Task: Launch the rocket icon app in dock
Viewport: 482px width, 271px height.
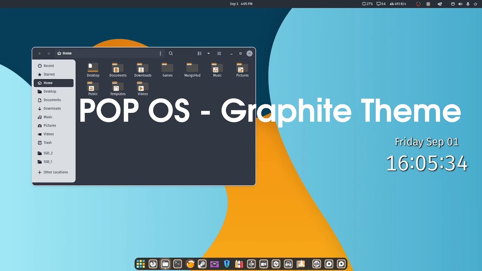Action: [300, 264]
